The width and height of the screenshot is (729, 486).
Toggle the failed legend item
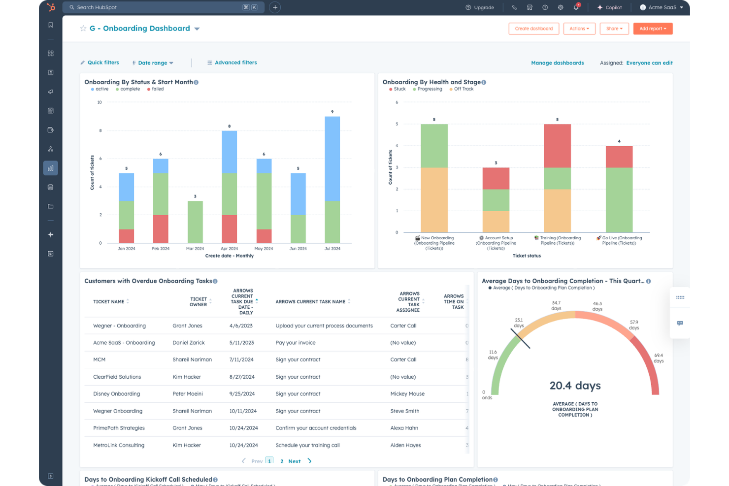pyautogui.click(x=155, y=89)
